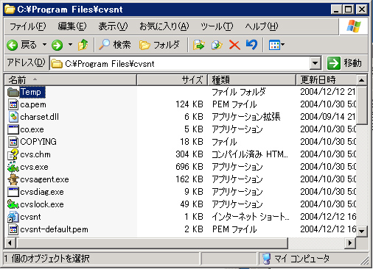Click the horizontal scrollbar thumb

[x=152, y=243]
